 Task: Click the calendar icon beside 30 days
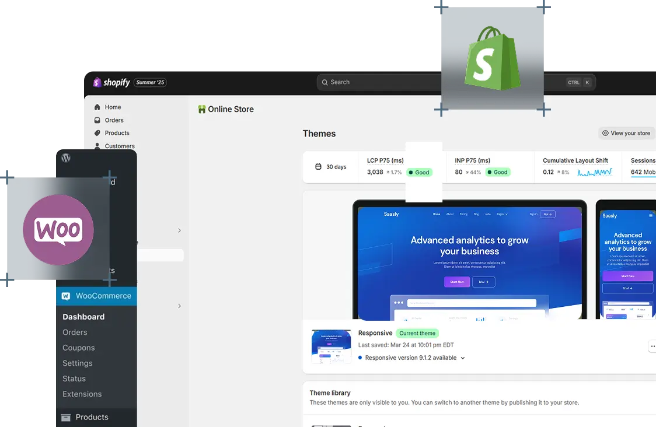click(318, 167)
